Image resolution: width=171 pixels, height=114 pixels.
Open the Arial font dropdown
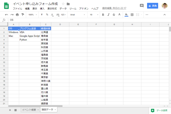click(x=77, y=15)
